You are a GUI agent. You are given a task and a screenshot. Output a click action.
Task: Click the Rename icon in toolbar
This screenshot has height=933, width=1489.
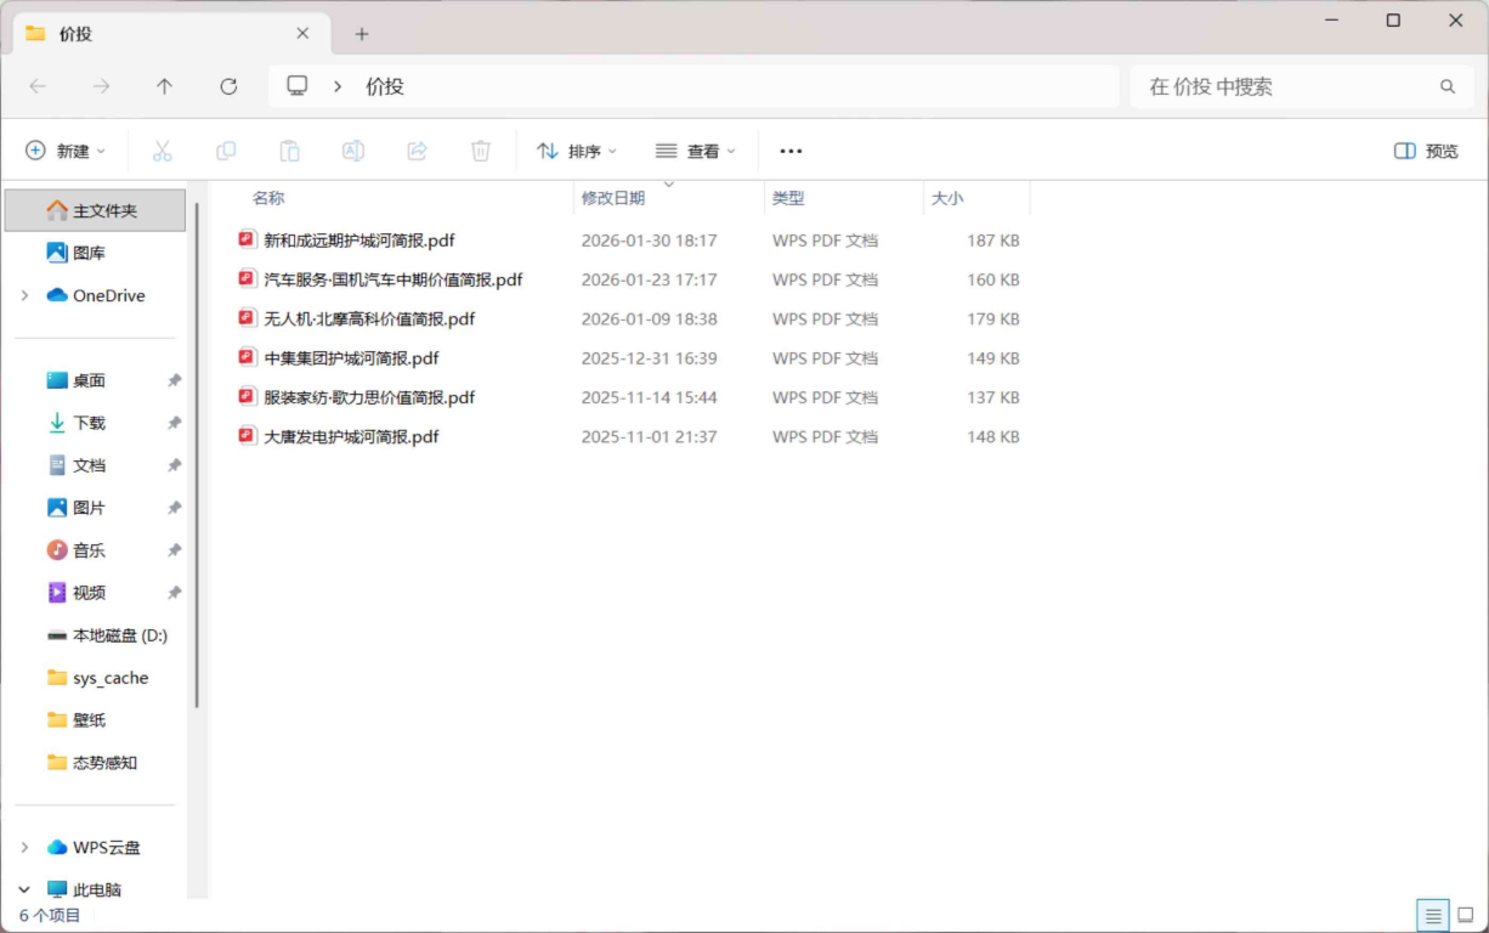[x=353, y=151]
